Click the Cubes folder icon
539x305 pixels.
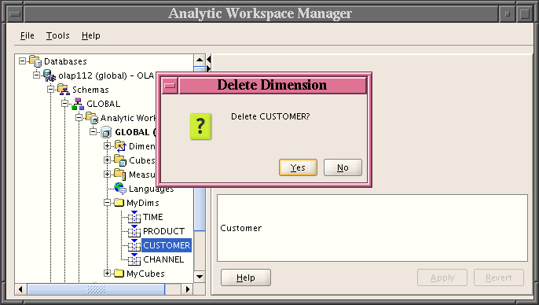pos(120,160)
